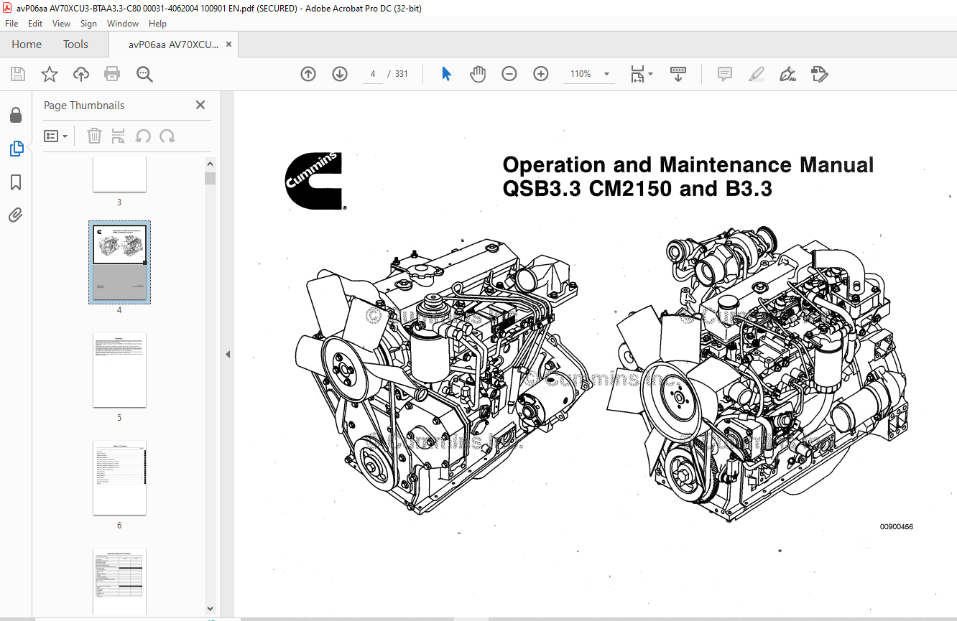Image resolution: width=957 pixels, height=621 pixels.
Task: Open the Bookmarks panel icon
Action: pos(16,182)
